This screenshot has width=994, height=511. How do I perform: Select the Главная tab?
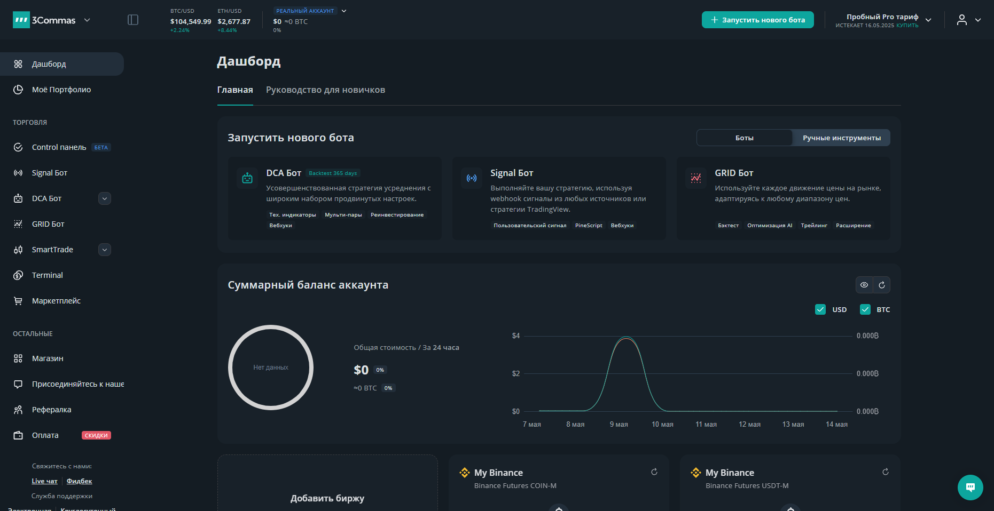[235, 90]
